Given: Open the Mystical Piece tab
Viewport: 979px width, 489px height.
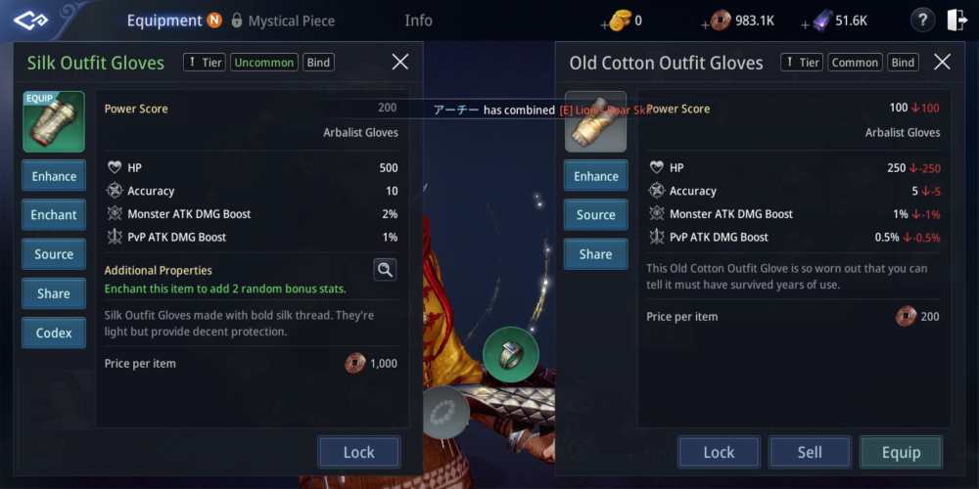Looking at the screenshot, I should point(292,21).
